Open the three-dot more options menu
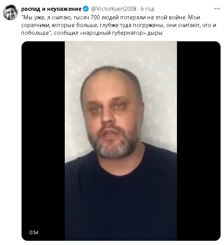The width and height of the screenshot is (224, 245). [x=217, y=9]
